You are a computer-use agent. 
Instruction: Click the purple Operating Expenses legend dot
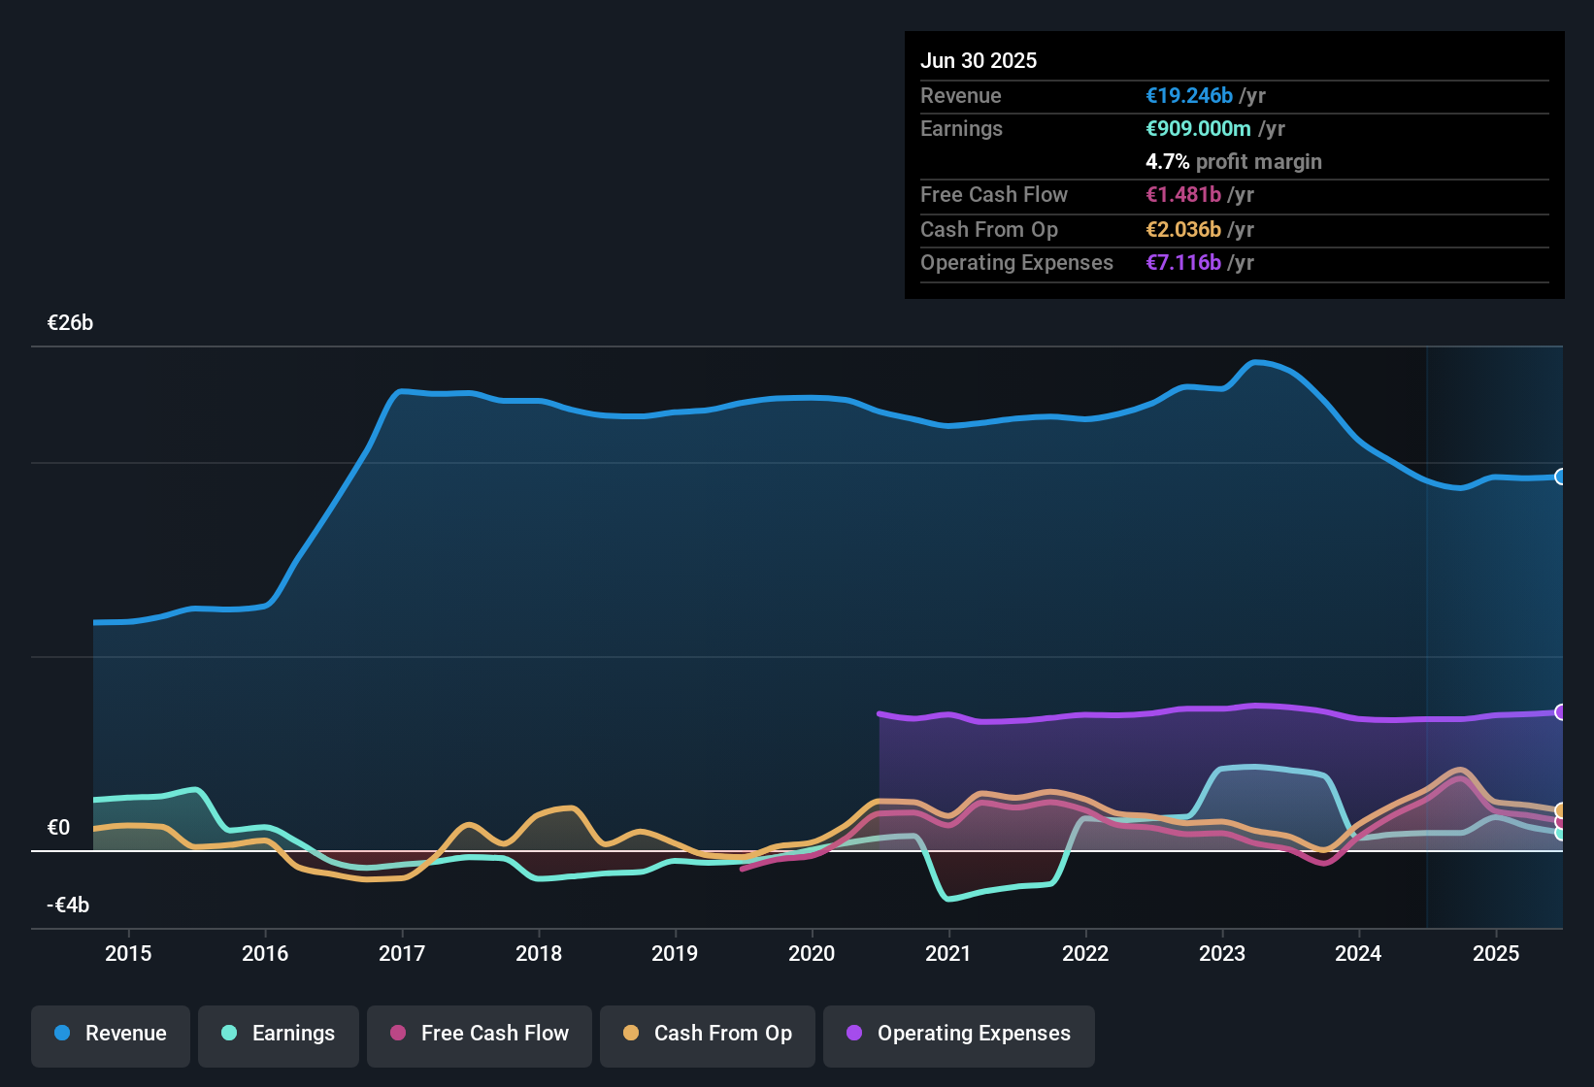(x=854, y=1034)
